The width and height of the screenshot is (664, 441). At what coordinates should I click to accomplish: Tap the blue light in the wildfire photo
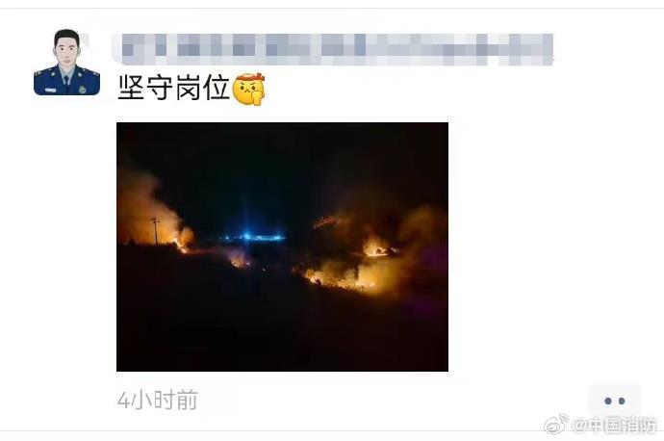251,236
